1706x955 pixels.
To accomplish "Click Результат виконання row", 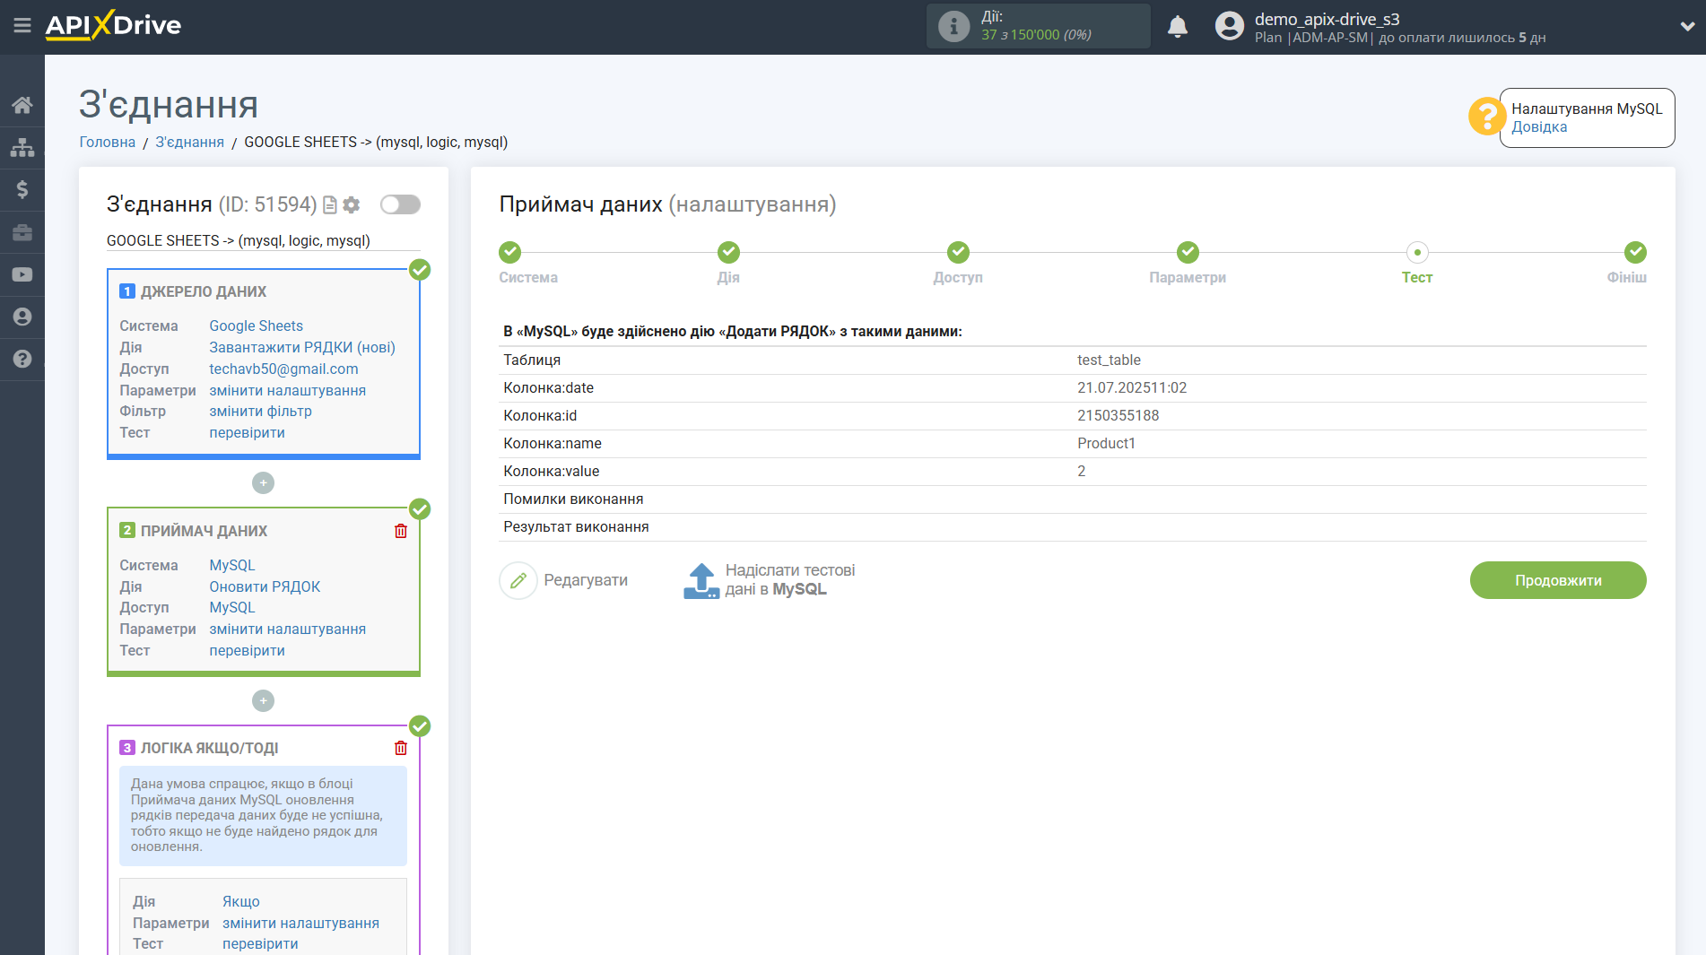I will coord(1073,526).
